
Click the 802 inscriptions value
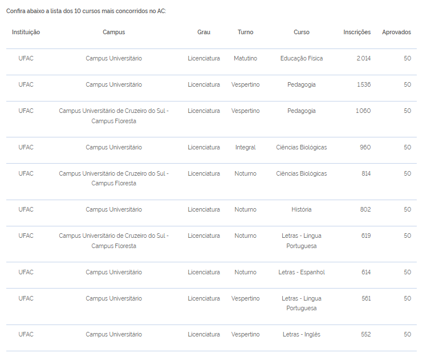pyautogui.click(x=365, y=210)
